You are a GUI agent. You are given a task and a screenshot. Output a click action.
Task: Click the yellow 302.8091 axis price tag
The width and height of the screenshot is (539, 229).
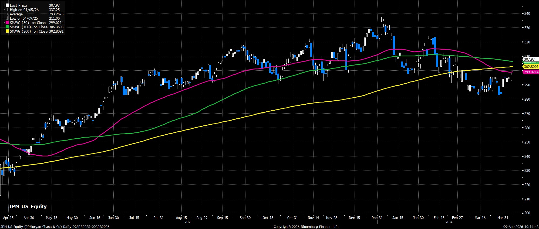[x=530, y=67]
